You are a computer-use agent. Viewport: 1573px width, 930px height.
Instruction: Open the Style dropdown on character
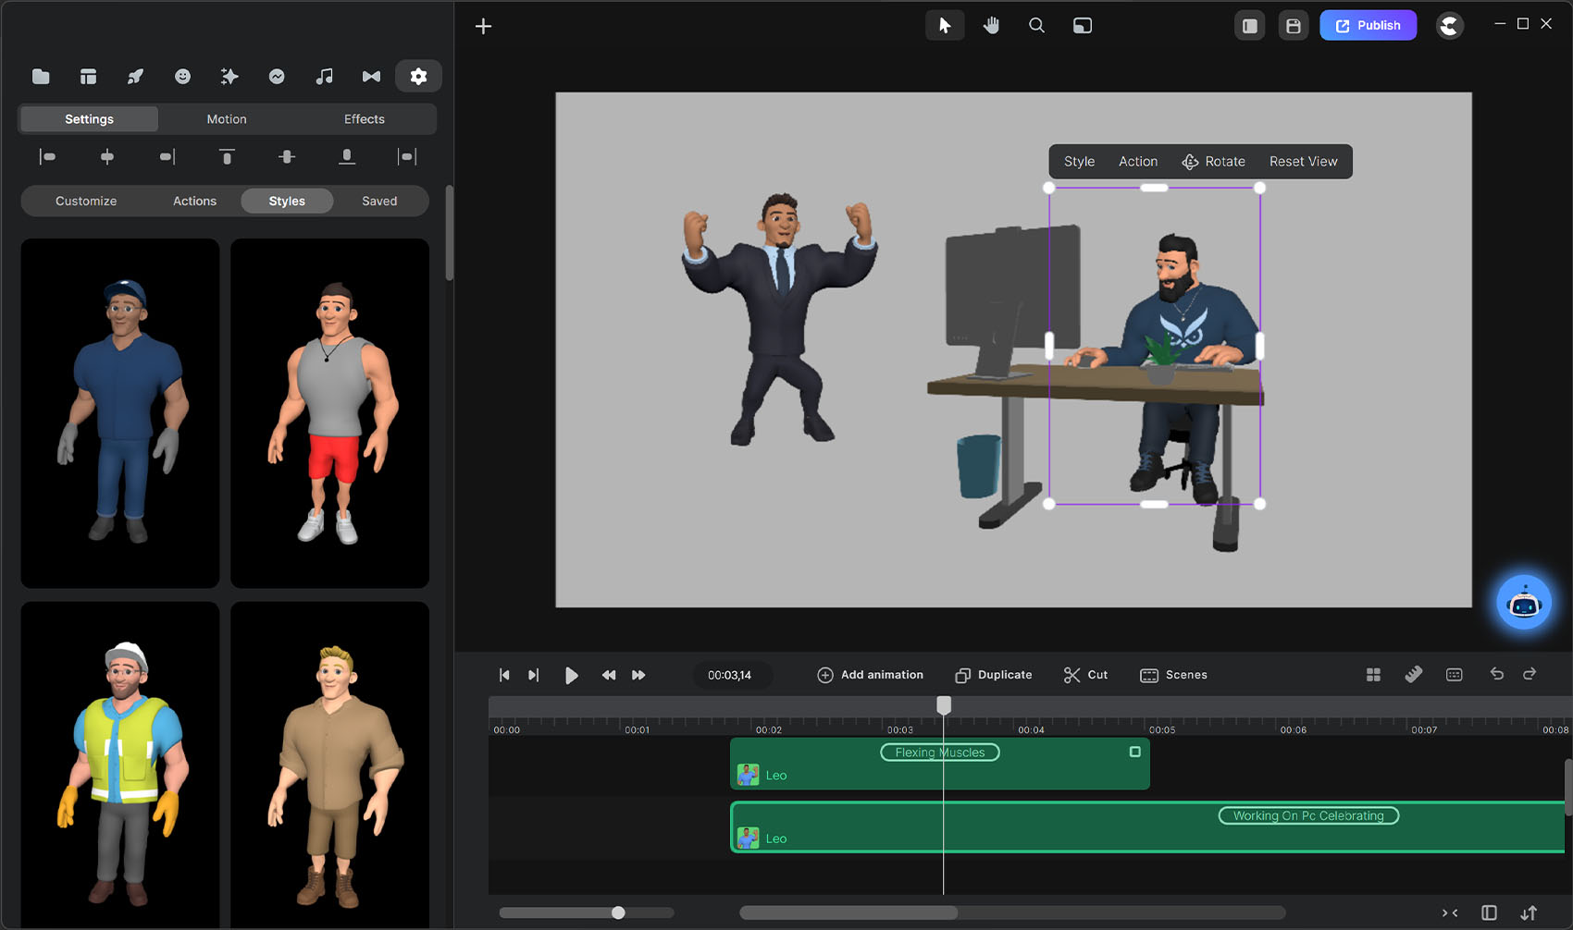click(x=1079, y=162)
